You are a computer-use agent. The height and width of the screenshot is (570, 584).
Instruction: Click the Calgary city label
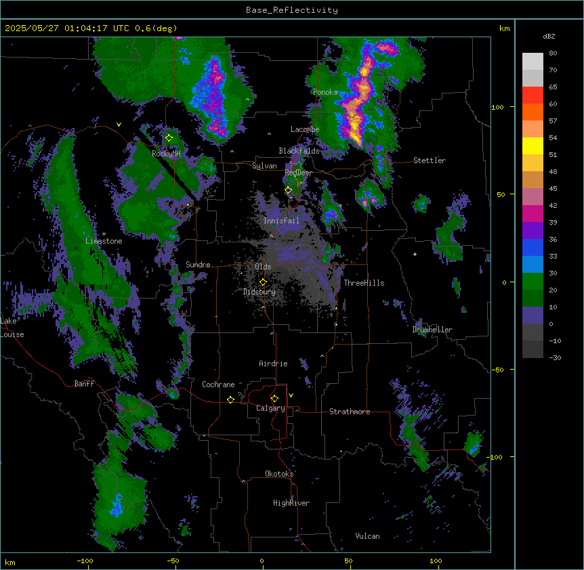point(270,408)
